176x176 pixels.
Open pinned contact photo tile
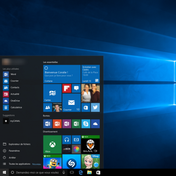tap(57, 107)
